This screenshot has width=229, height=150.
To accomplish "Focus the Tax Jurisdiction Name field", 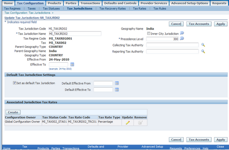I will pyautogui.click(x=75, y=34).
